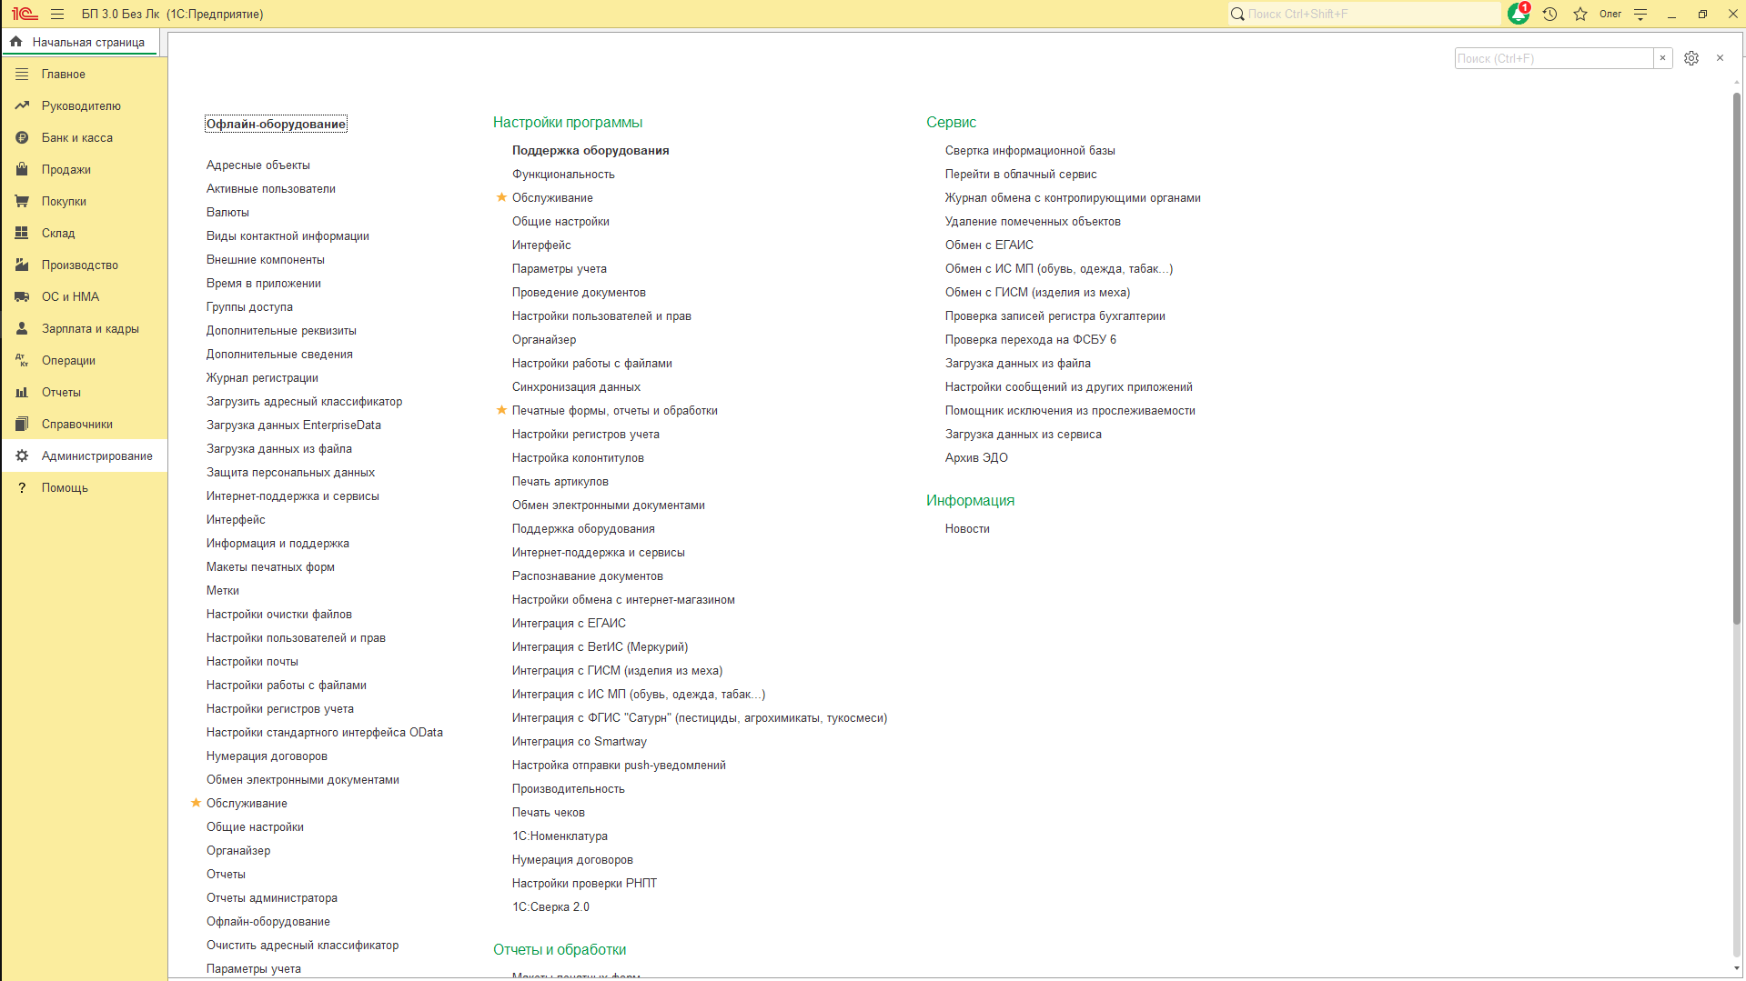This screenshot has width=1746, height=981.
Task: Open the main hamburger menu icon
Action: click(x=57, y=14)
